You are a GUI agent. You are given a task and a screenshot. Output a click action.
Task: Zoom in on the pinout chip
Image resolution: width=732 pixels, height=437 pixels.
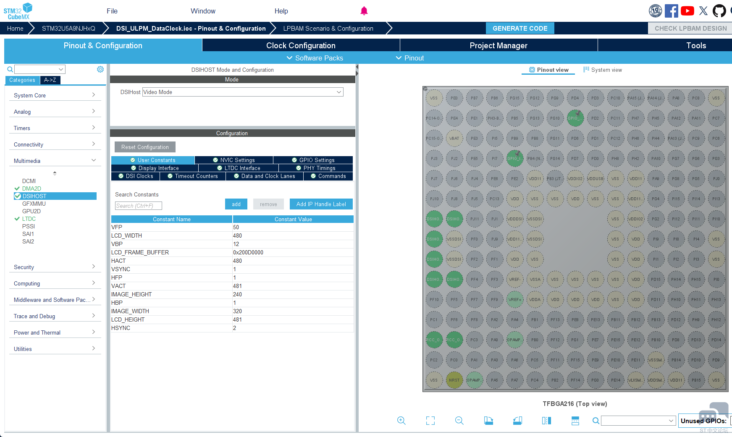(401, 421)
